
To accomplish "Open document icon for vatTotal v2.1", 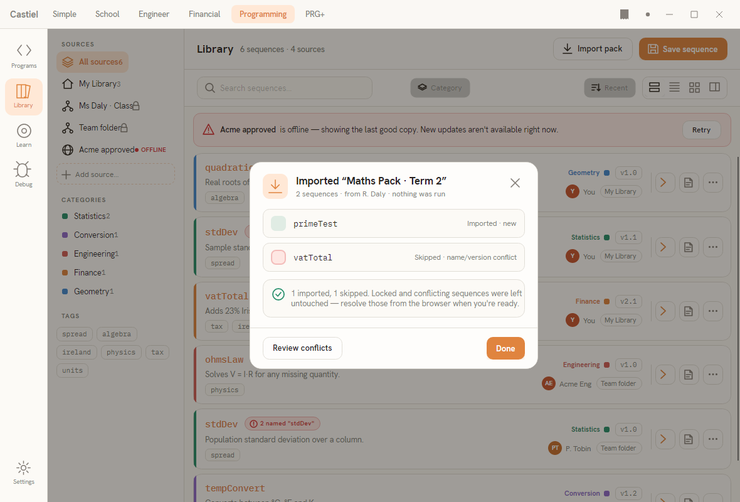I will 689,311.
